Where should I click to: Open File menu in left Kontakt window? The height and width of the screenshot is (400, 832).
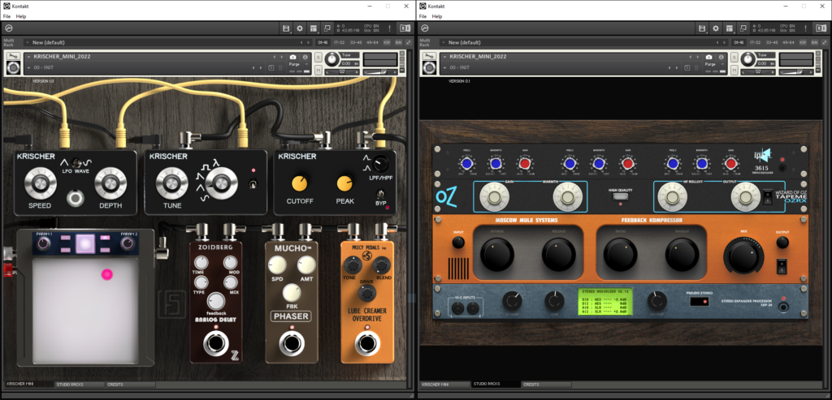click(6, 16)
